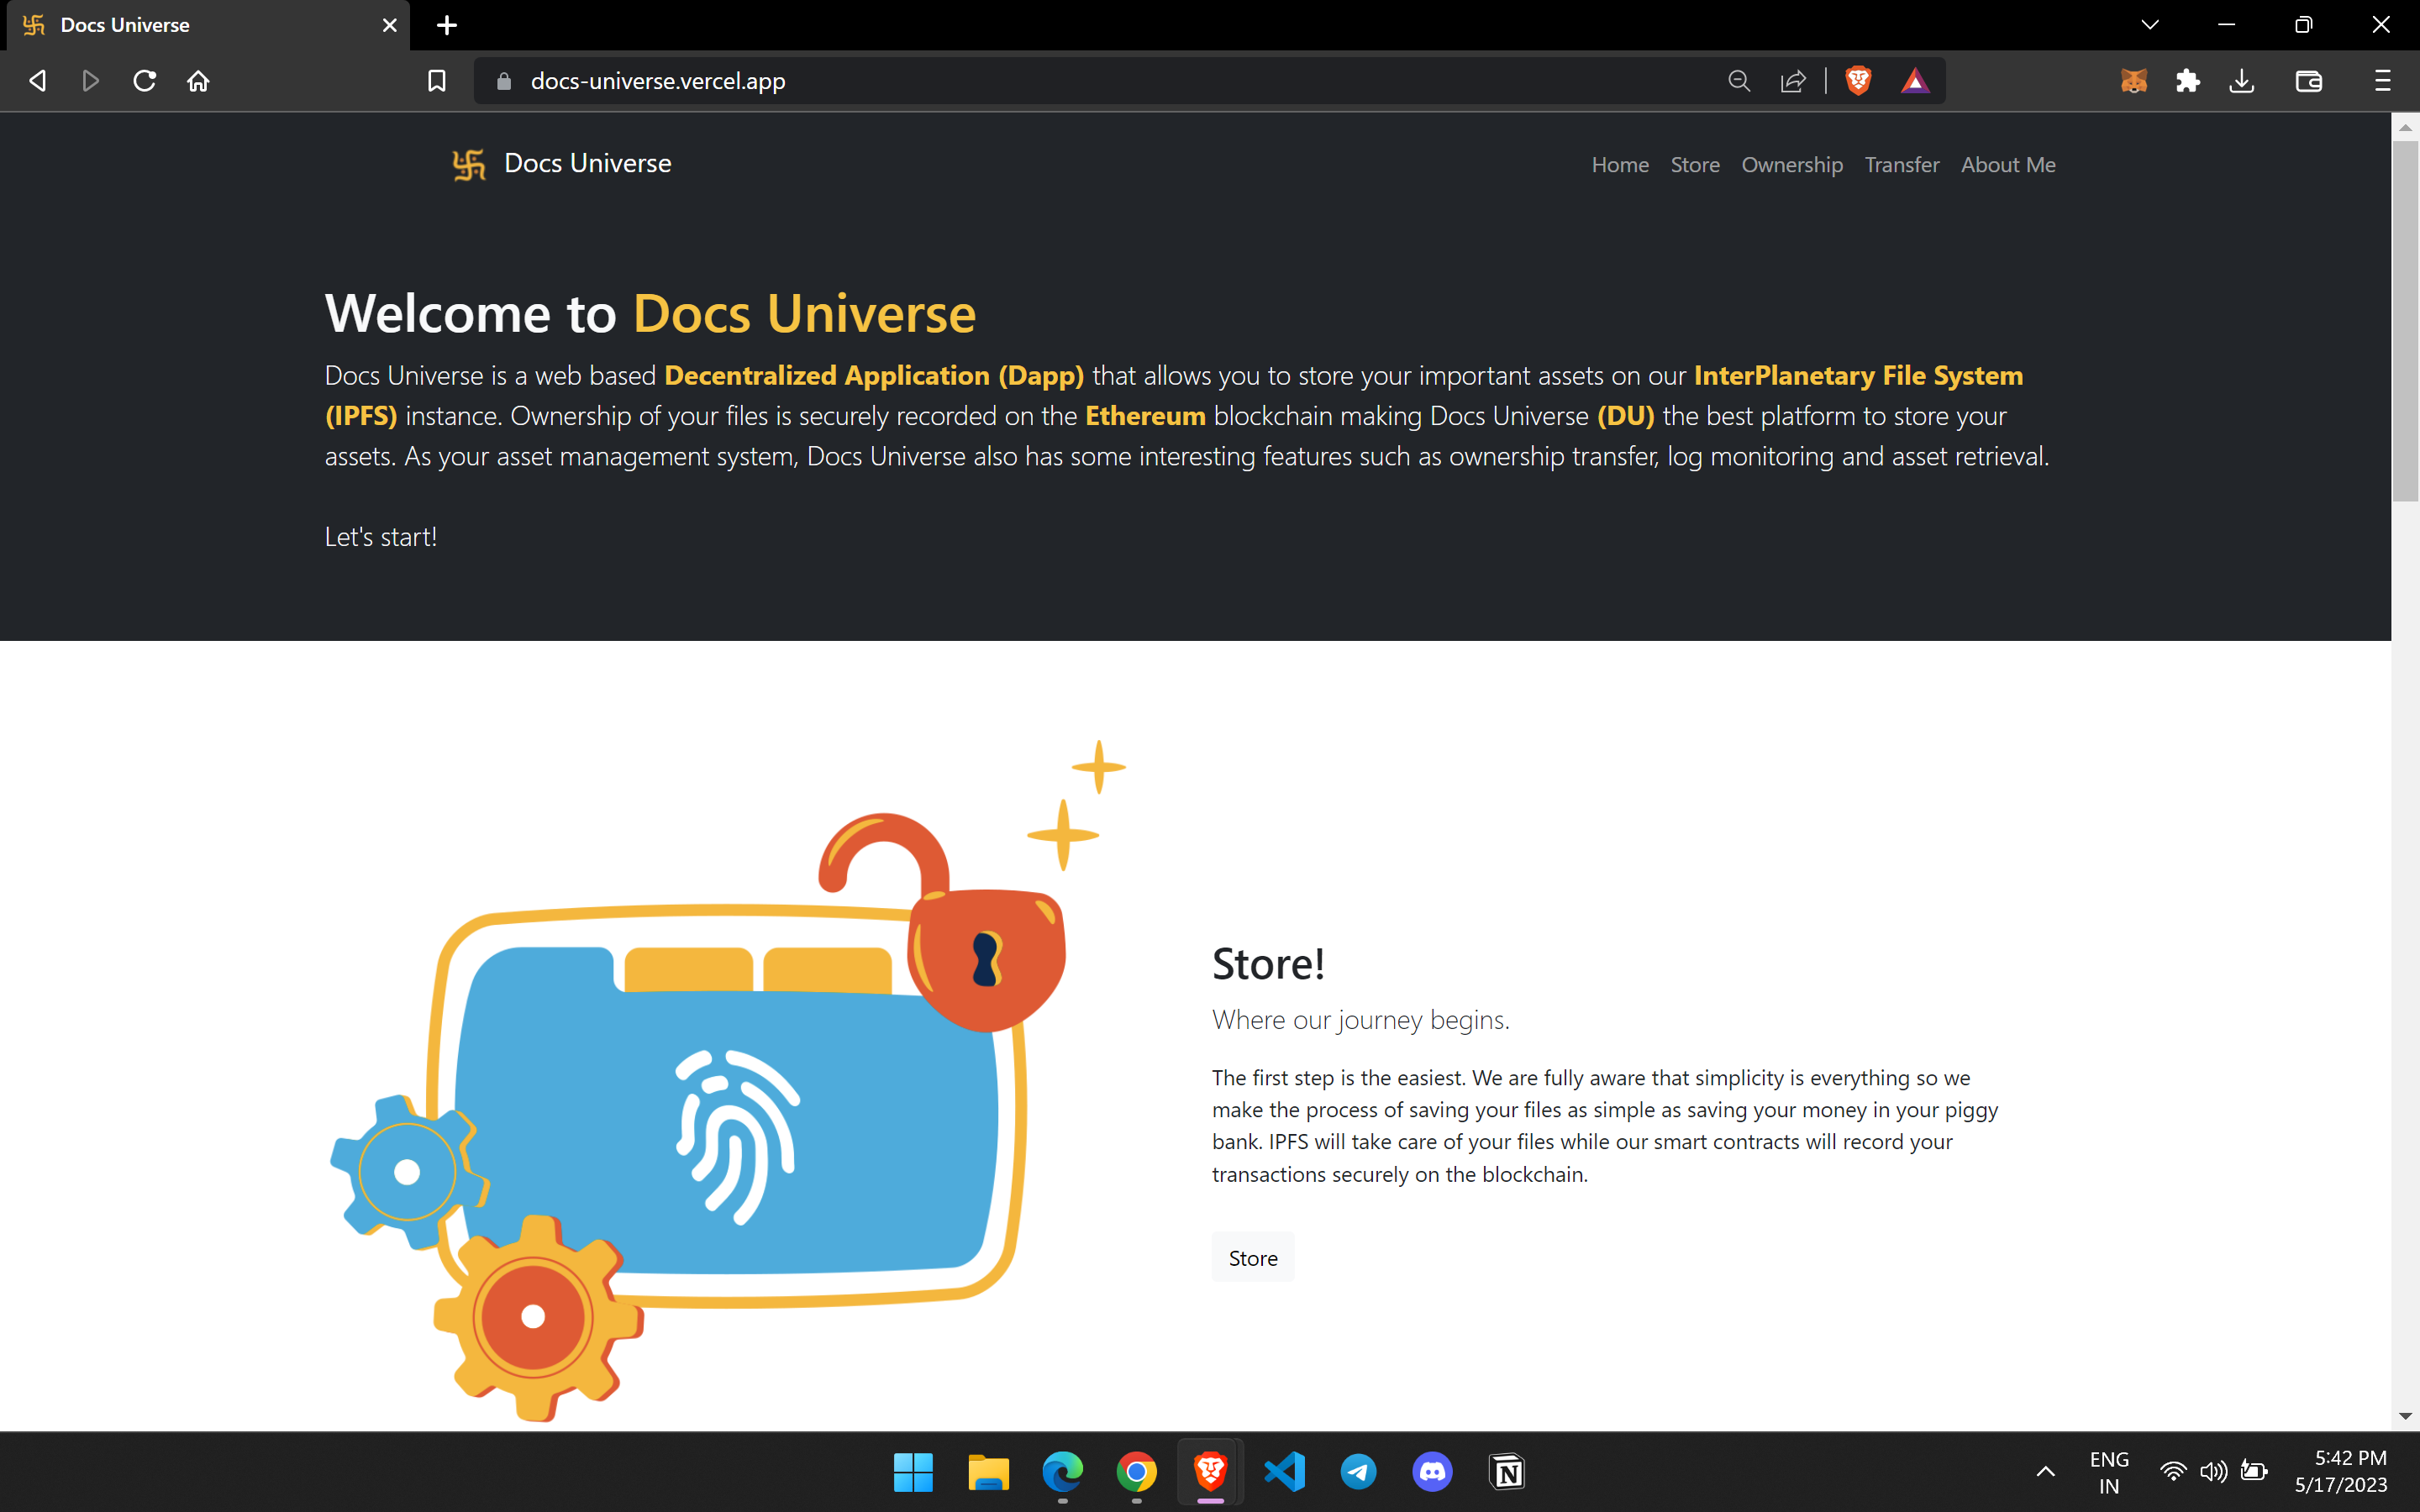This screenshot has width=2420, height=1512.
Task: Open the Extensions puzzle piece menu
Action: click(2187, 81)
